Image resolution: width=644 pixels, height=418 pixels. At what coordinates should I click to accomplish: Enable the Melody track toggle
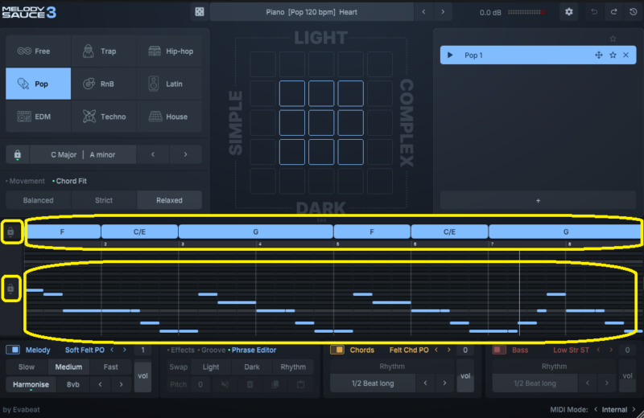[x=13, y=350]
